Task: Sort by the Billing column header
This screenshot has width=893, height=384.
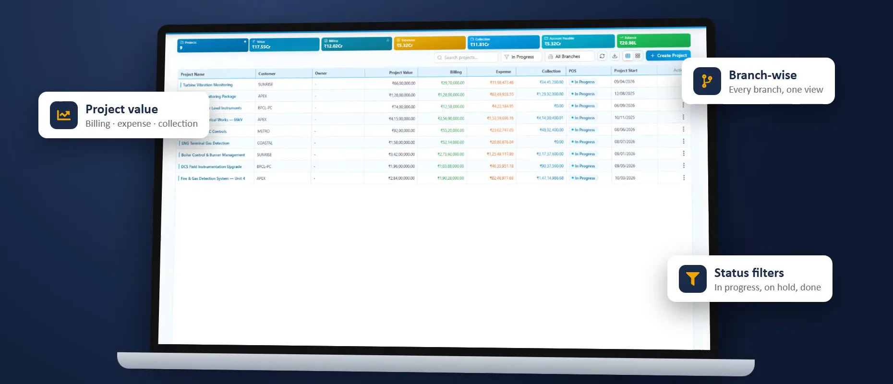Action: pos(456,72)
